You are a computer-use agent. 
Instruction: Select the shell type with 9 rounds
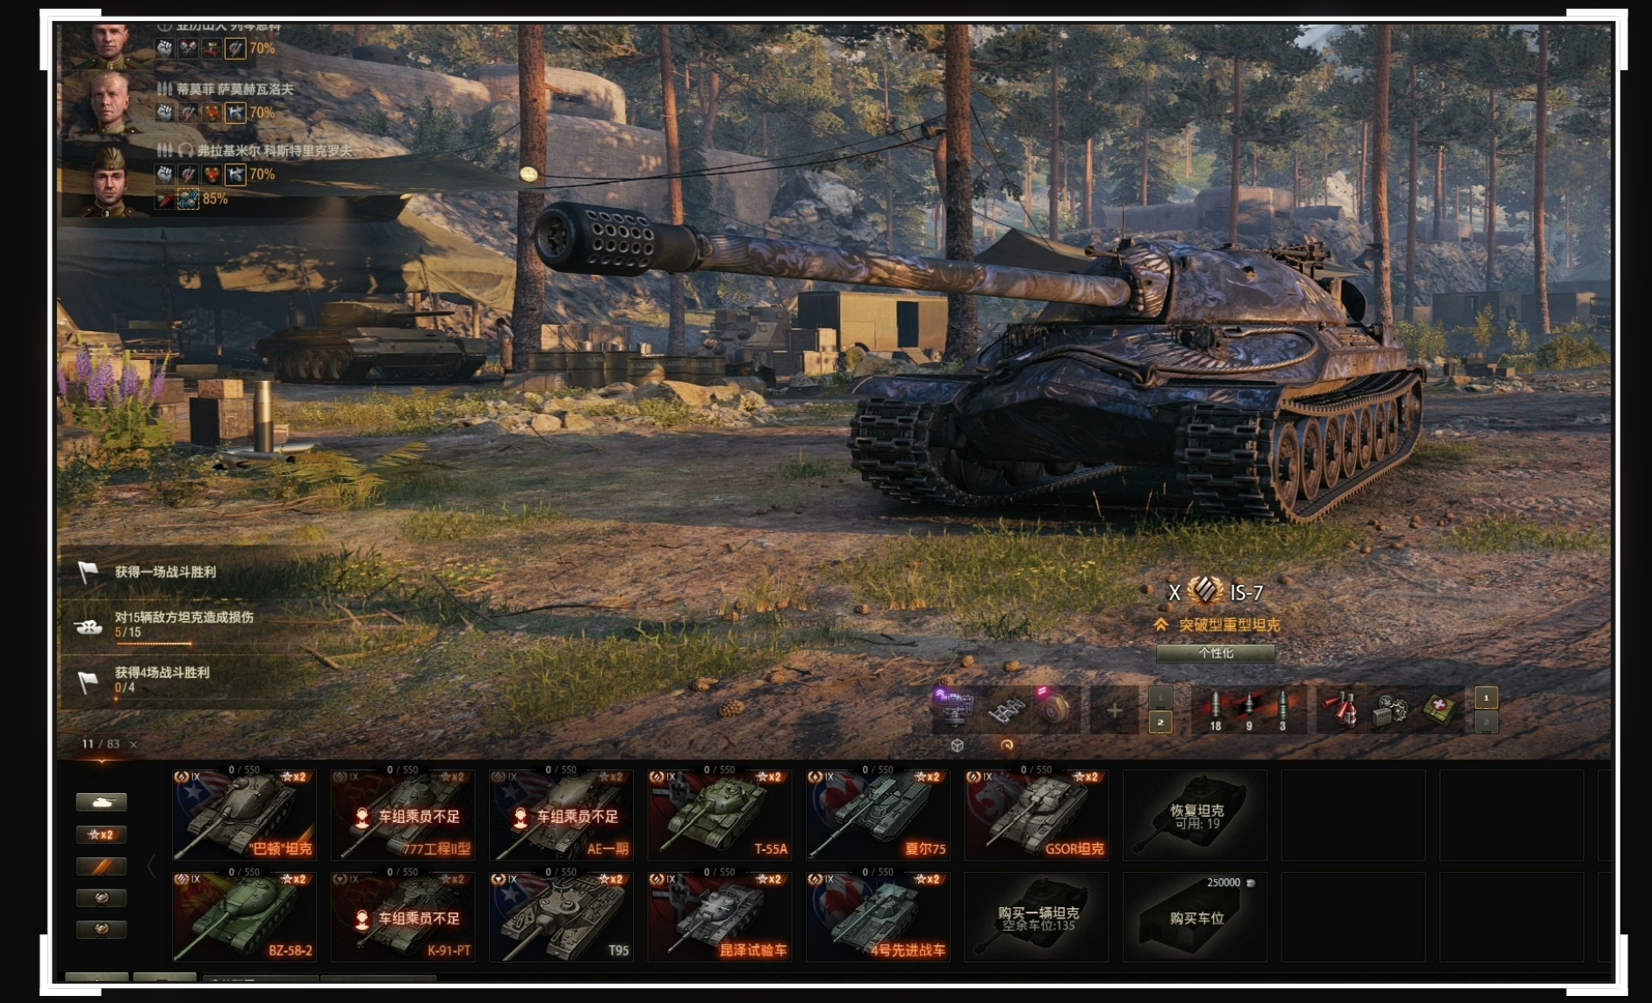click(1248, 710)
